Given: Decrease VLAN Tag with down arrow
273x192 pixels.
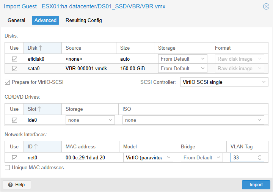Looking at the screenshot, I should 260,159.
